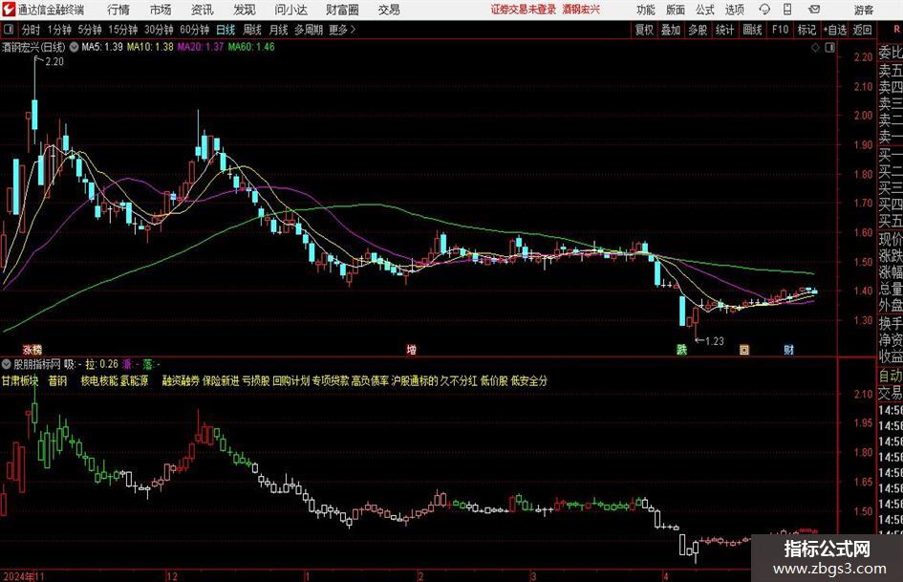Open the 版面 menu
This screenshot has height=582, width=903.
pos(676,10)
